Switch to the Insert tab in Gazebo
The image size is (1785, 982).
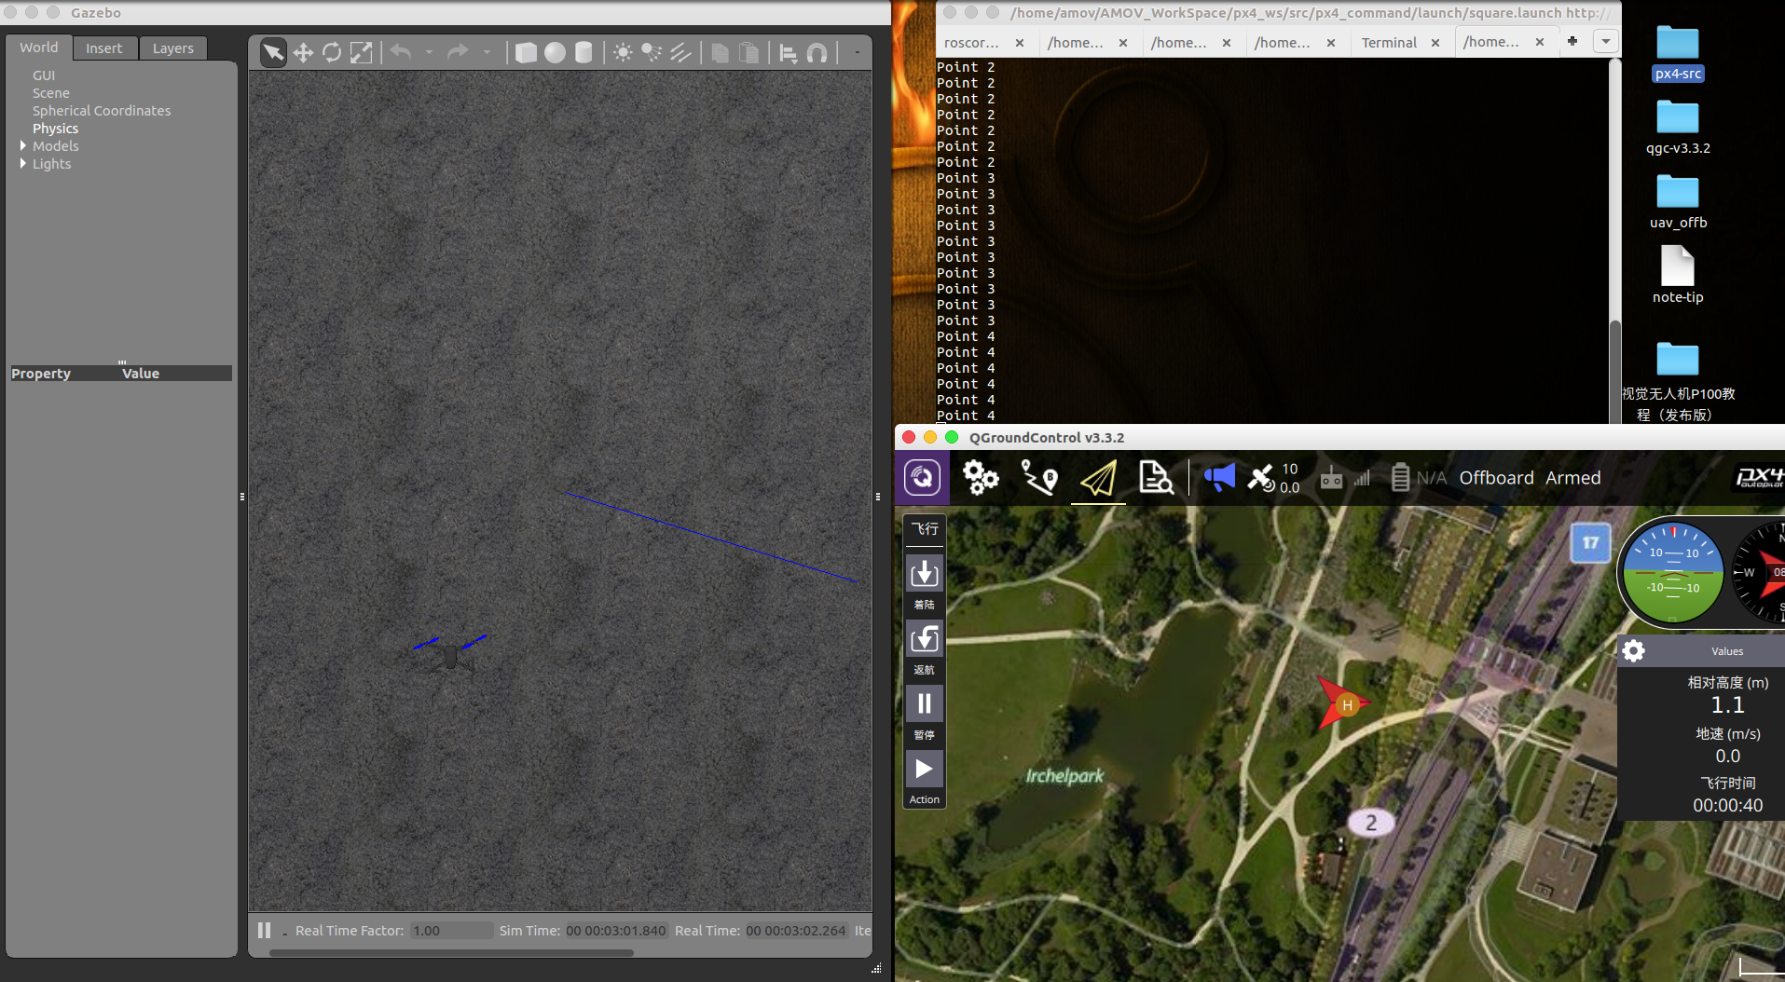(104, 48)
